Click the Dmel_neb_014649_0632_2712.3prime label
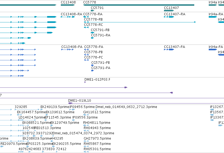The image size is (224, 153). (126, 107)
